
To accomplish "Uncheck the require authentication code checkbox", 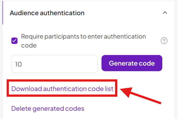I will coord(14,41).
